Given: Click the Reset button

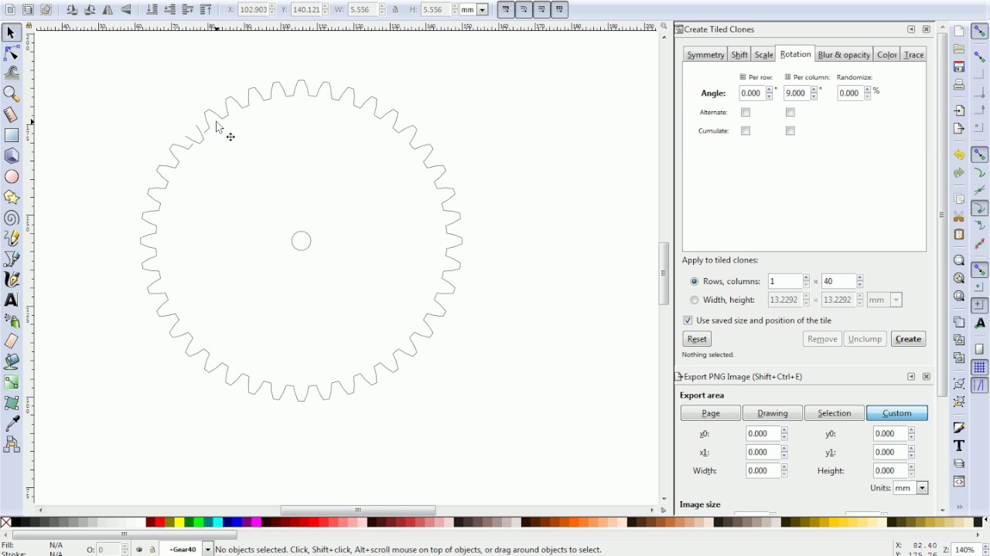Looking at the screenshot, I should tap(697, 339).
